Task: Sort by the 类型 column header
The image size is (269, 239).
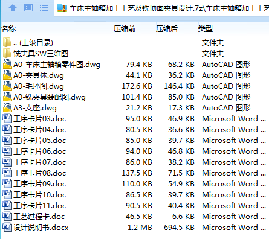Action: click(x=206, y=29)
